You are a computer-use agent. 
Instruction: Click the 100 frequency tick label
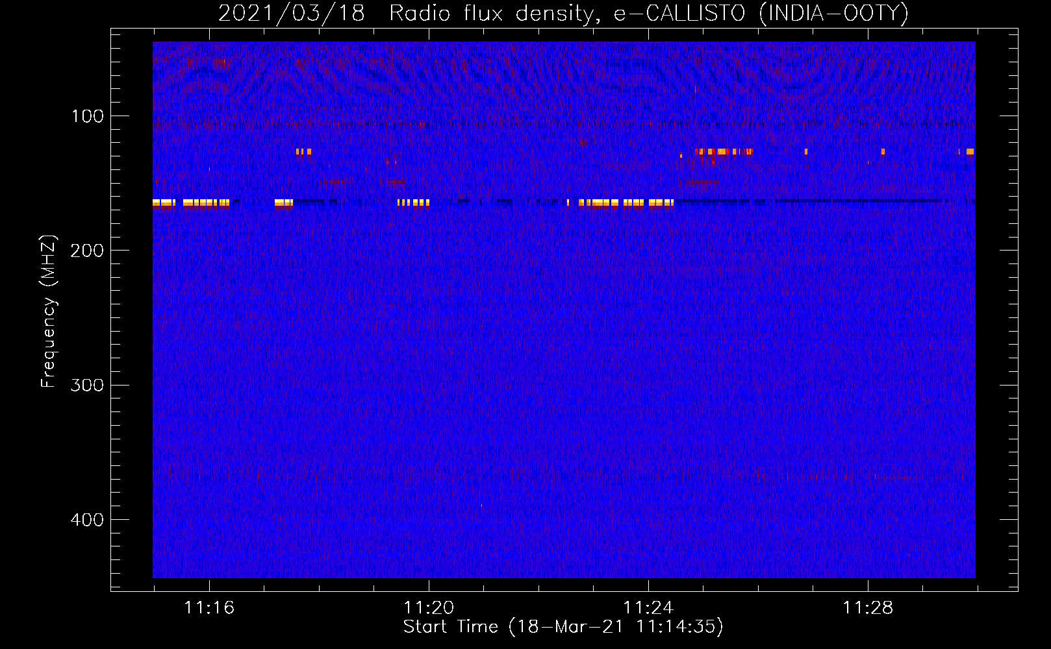pos(88,116)
